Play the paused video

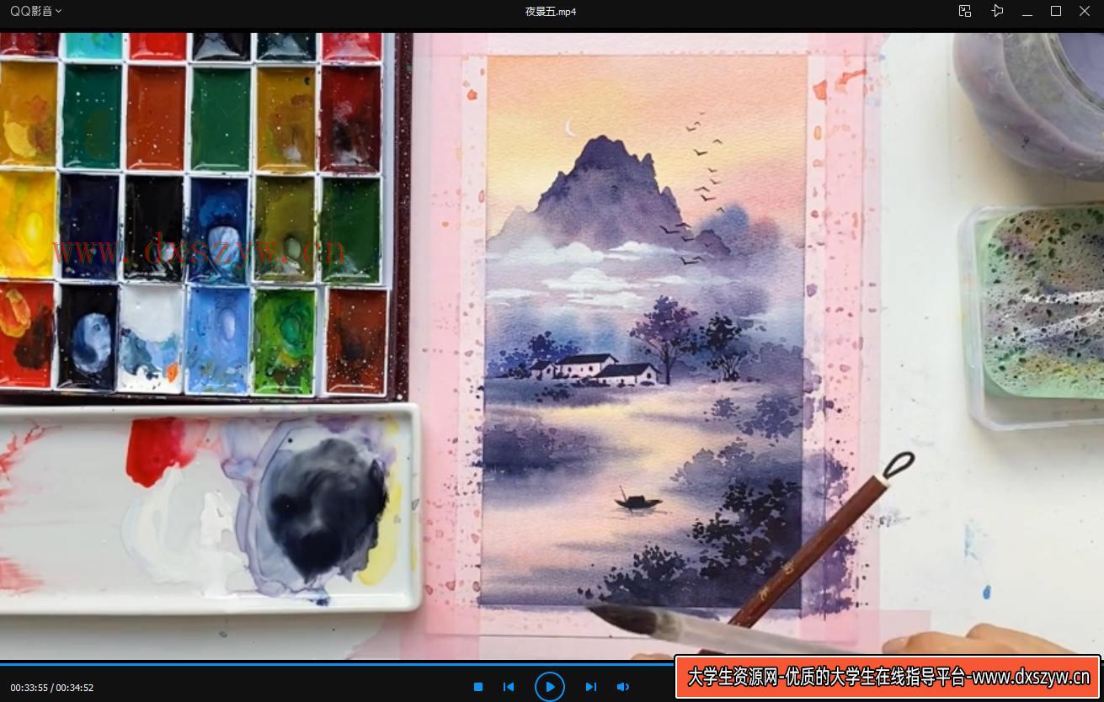click(550, 687)
